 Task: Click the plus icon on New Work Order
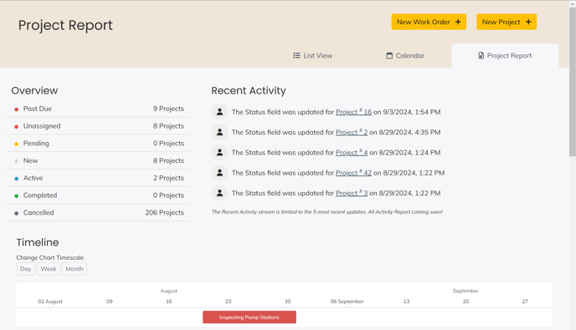pos(458,22)
